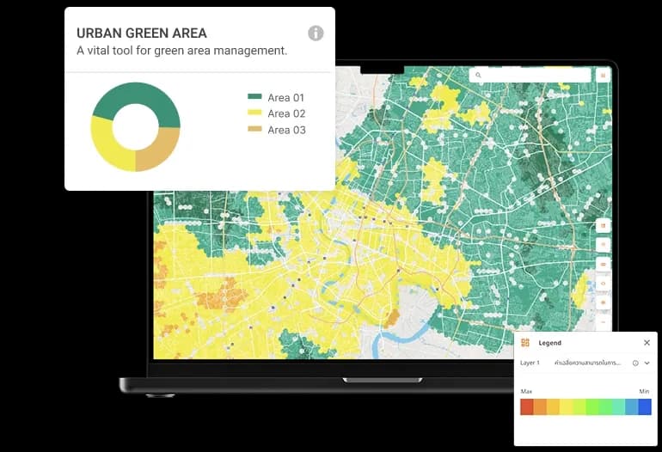Viewport: 662px width, 452px height.
Task: Focus the map search input field
Action: tap(530, 75)
